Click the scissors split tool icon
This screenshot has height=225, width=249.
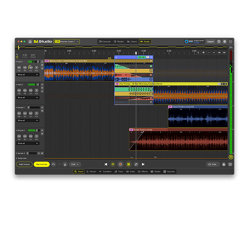click(x=65, y=165)
